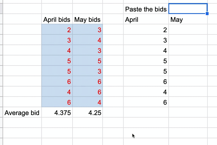Click the selected empty cell above May
This screenshot has height=145, width=217.
188,9
